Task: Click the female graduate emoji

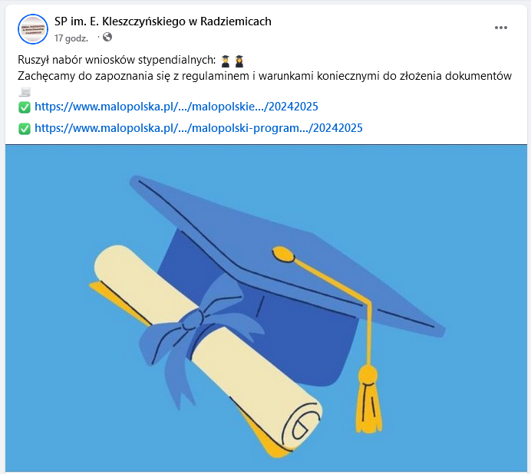Action: (239, 61)
